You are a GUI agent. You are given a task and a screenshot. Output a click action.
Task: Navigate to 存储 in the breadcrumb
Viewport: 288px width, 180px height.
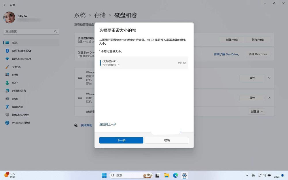click(100, 15)
